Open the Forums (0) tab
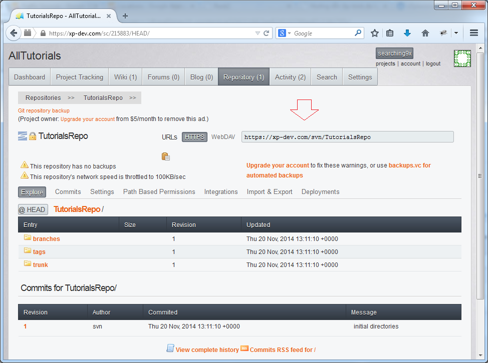Viewport: 488px width, 363px height. pos(163,76)
